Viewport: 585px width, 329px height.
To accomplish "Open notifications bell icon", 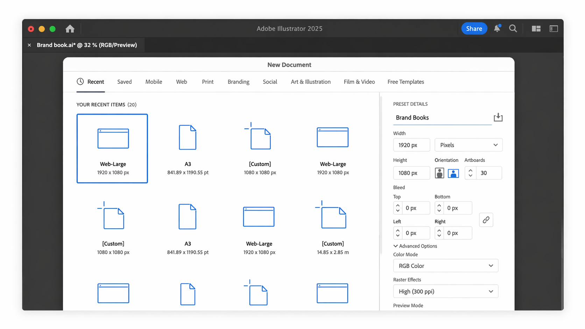I will [x=497, y=29].
